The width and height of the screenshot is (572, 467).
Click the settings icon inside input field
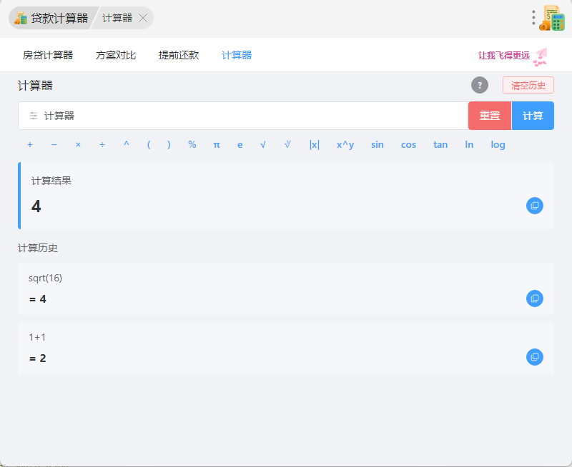coord(34,116)
